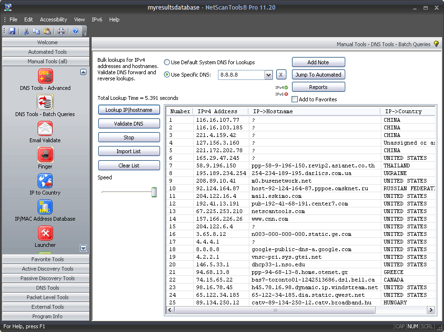This screenshot has width=444, height=332.
Task: Open the IPv6 menu
Action: point(97,20)
